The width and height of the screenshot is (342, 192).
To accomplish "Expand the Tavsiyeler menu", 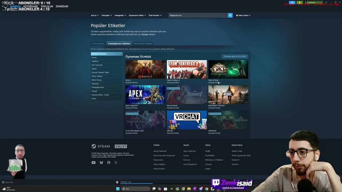I will click(x=107, y=15).
